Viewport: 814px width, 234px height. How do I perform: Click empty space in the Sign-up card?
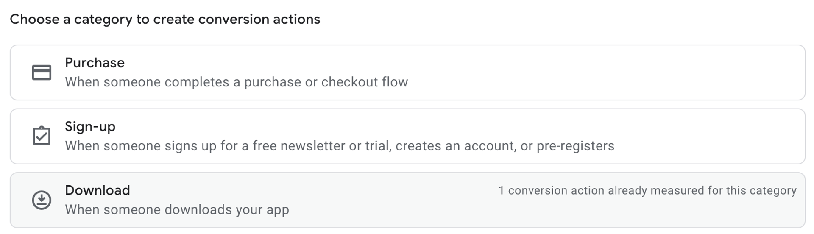712,136
